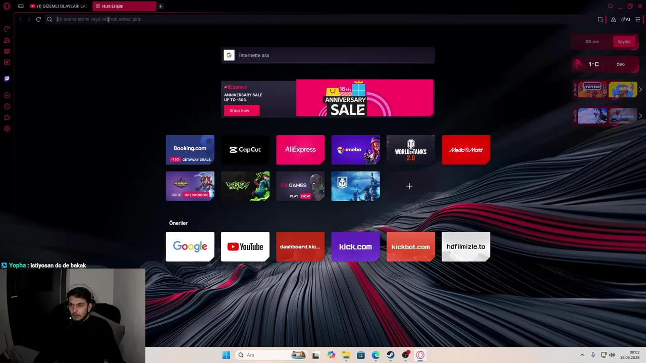This screenshot has width=646, height=363.
Task: Open AliExpress speed dial tile
Action: click(x=300, y=150)
